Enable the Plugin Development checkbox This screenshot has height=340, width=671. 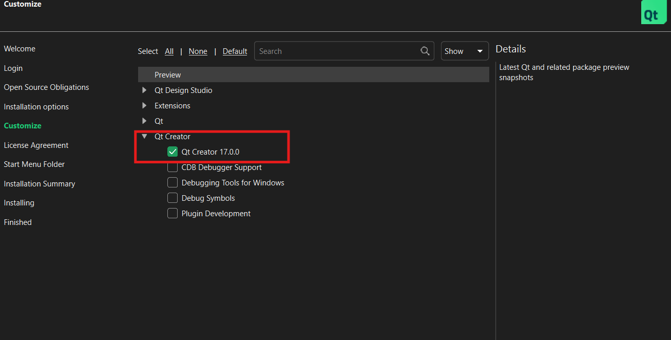pos(172,214)
